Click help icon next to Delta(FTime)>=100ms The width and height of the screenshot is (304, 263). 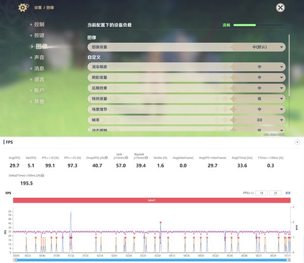(x=42, y=175)
